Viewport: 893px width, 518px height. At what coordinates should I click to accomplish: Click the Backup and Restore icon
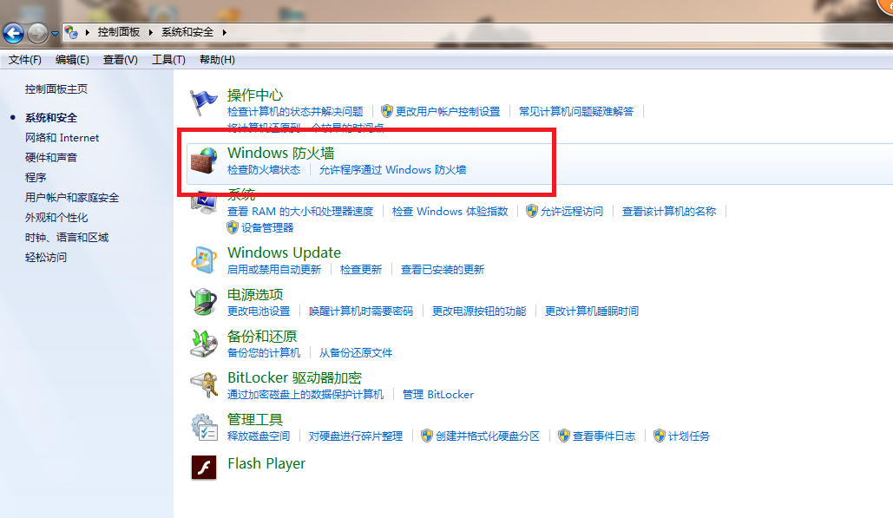click(203, 344)
